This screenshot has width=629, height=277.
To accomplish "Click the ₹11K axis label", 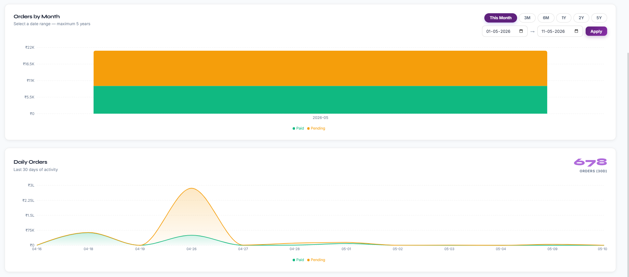I will point(30,81).
